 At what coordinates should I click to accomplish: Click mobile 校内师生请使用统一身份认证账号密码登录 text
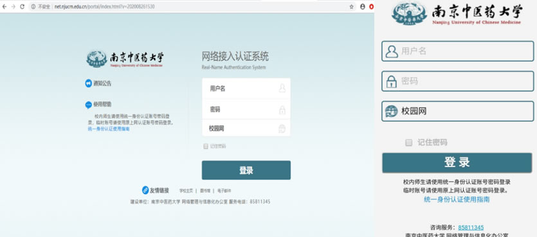click(x=457, y=182)
